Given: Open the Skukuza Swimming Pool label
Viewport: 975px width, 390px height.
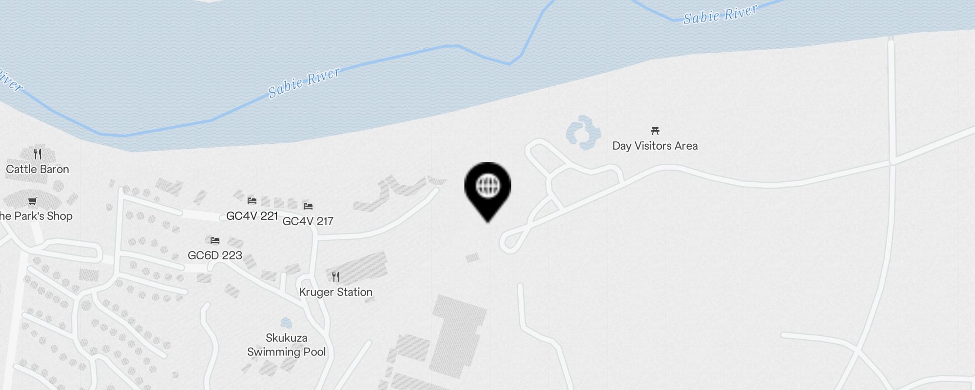Looking at the screenshot, I should (x=286, y=345).
